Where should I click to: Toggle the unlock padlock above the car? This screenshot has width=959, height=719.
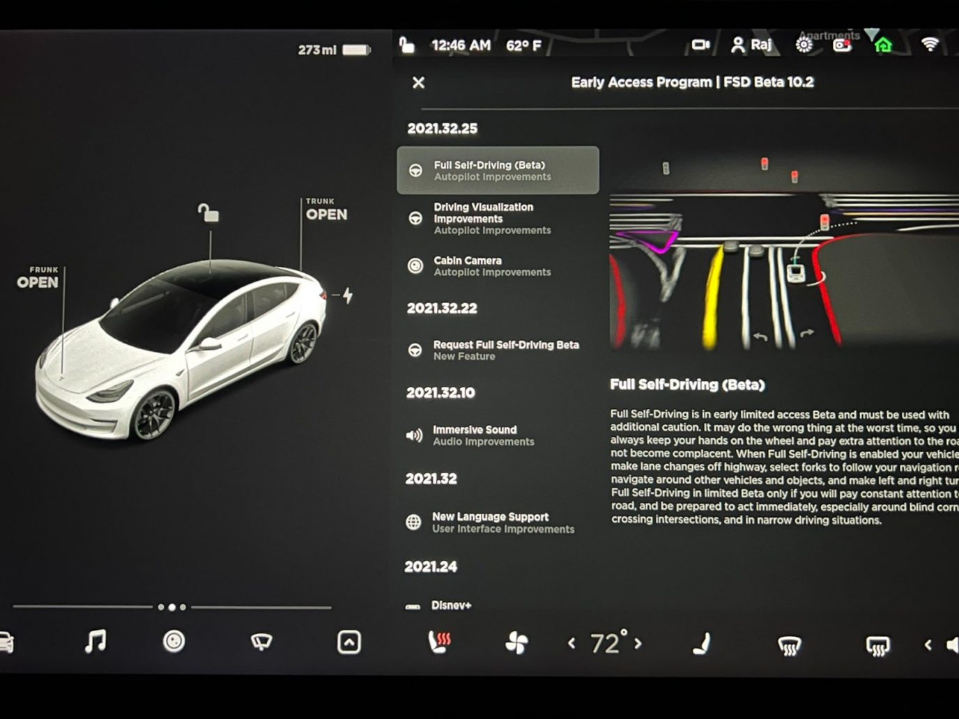(208, 212)
